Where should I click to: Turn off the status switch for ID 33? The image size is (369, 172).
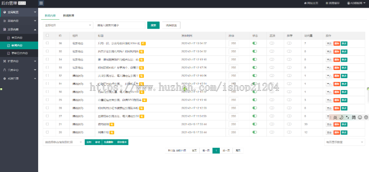pyautogui.click(x=255, y=68)
